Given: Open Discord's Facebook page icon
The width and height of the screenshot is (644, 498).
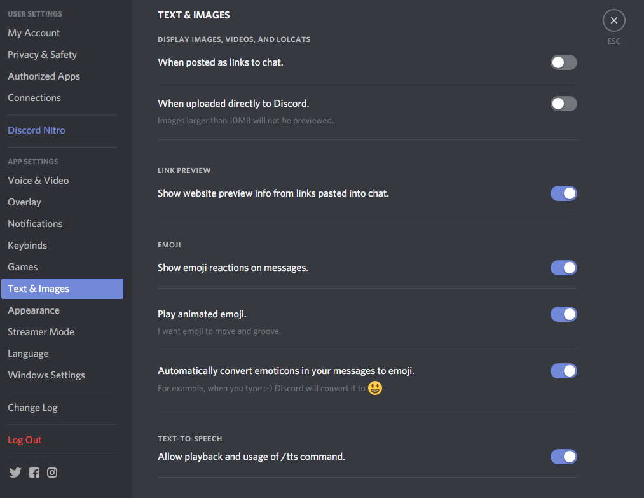Looking at the screenshot, I should [x=34, y=473].
